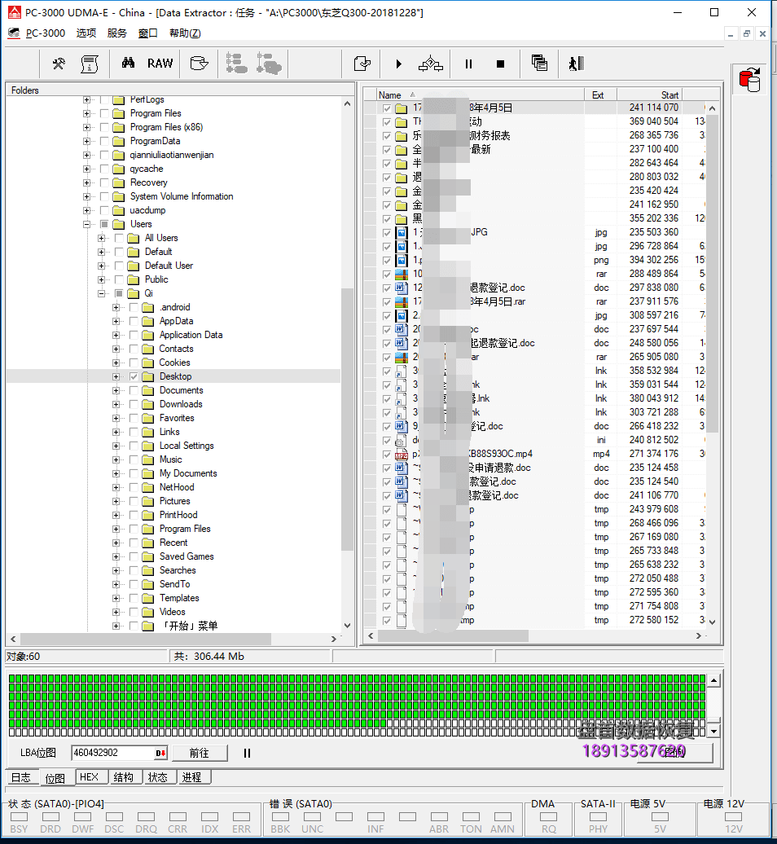Image resolution: width=777 pixels, height=844 pixels.
Task: Open the binoculars search icon
Action: click(128, 64)
